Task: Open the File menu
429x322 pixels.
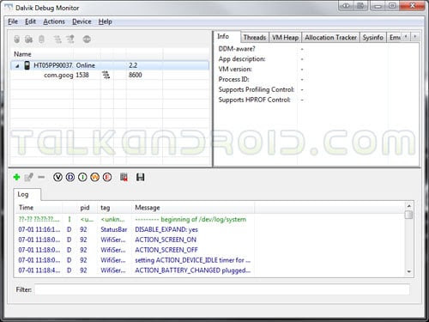Action: coord(13,21)
